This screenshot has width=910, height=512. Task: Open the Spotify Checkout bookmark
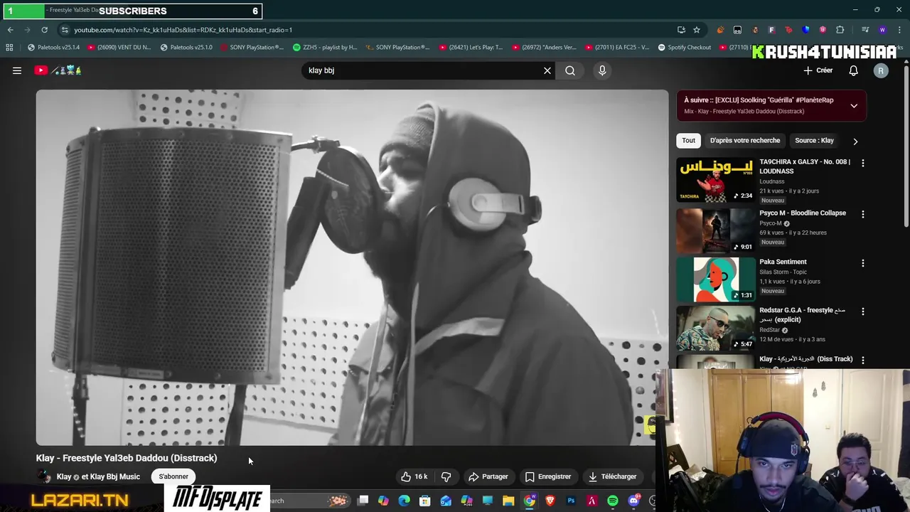pos(684,48)
